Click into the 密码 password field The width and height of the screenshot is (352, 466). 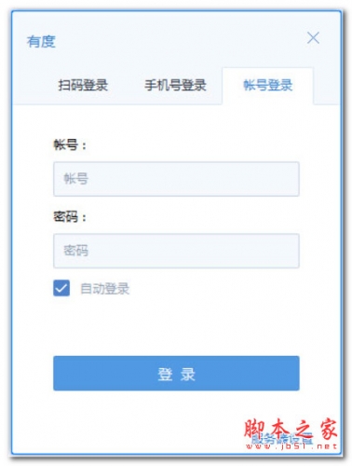pyautogui.click(x=176, y=251)
